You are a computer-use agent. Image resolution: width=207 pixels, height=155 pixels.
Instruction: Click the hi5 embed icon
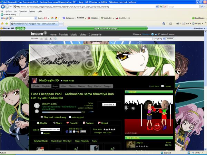click(x=78, y=132)
